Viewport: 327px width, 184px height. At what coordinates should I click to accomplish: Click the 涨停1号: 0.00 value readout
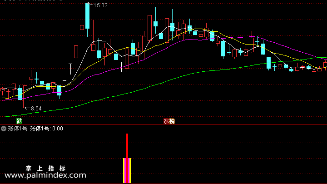tap(46, 129)
